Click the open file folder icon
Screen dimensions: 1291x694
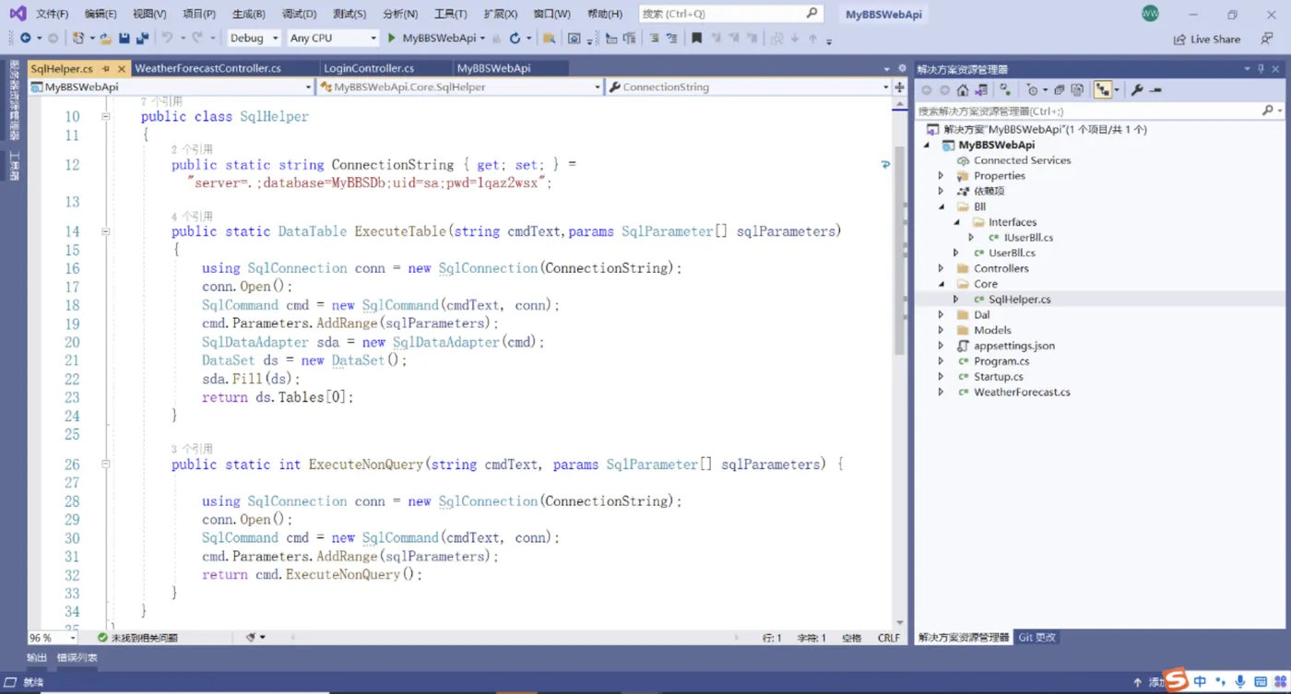(x=106, y=38)
